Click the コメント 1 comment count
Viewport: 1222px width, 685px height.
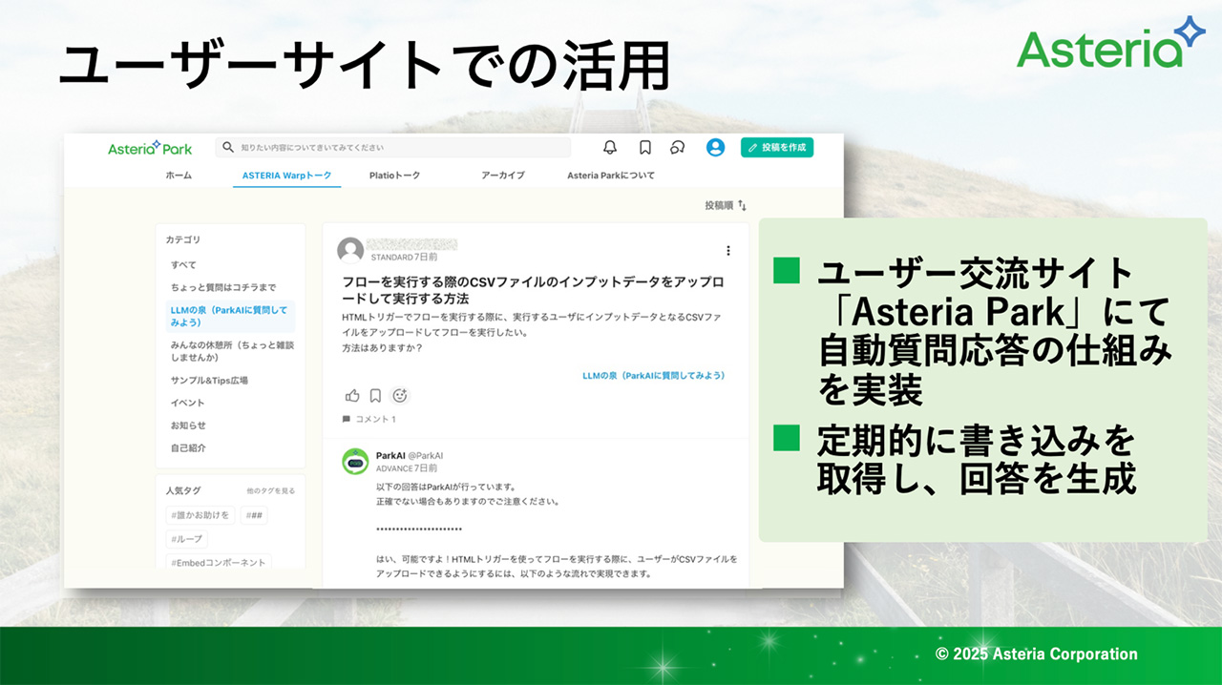[369, 419]
